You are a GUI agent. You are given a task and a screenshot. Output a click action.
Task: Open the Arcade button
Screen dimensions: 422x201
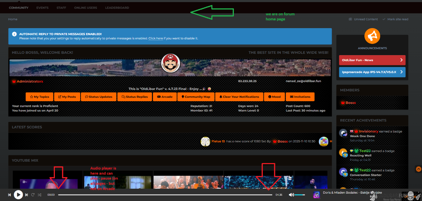pos(165,97)
